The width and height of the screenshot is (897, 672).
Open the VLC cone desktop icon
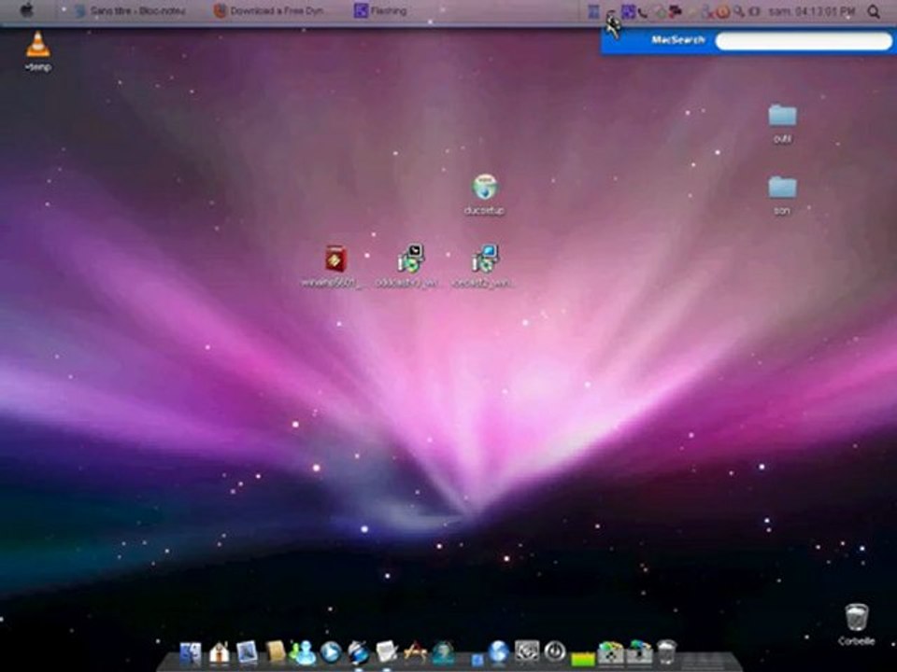37,46
